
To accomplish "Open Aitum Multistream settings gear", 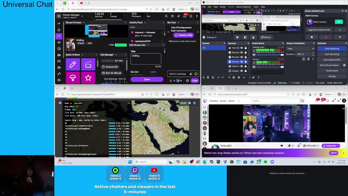I will tap(312, 37).
